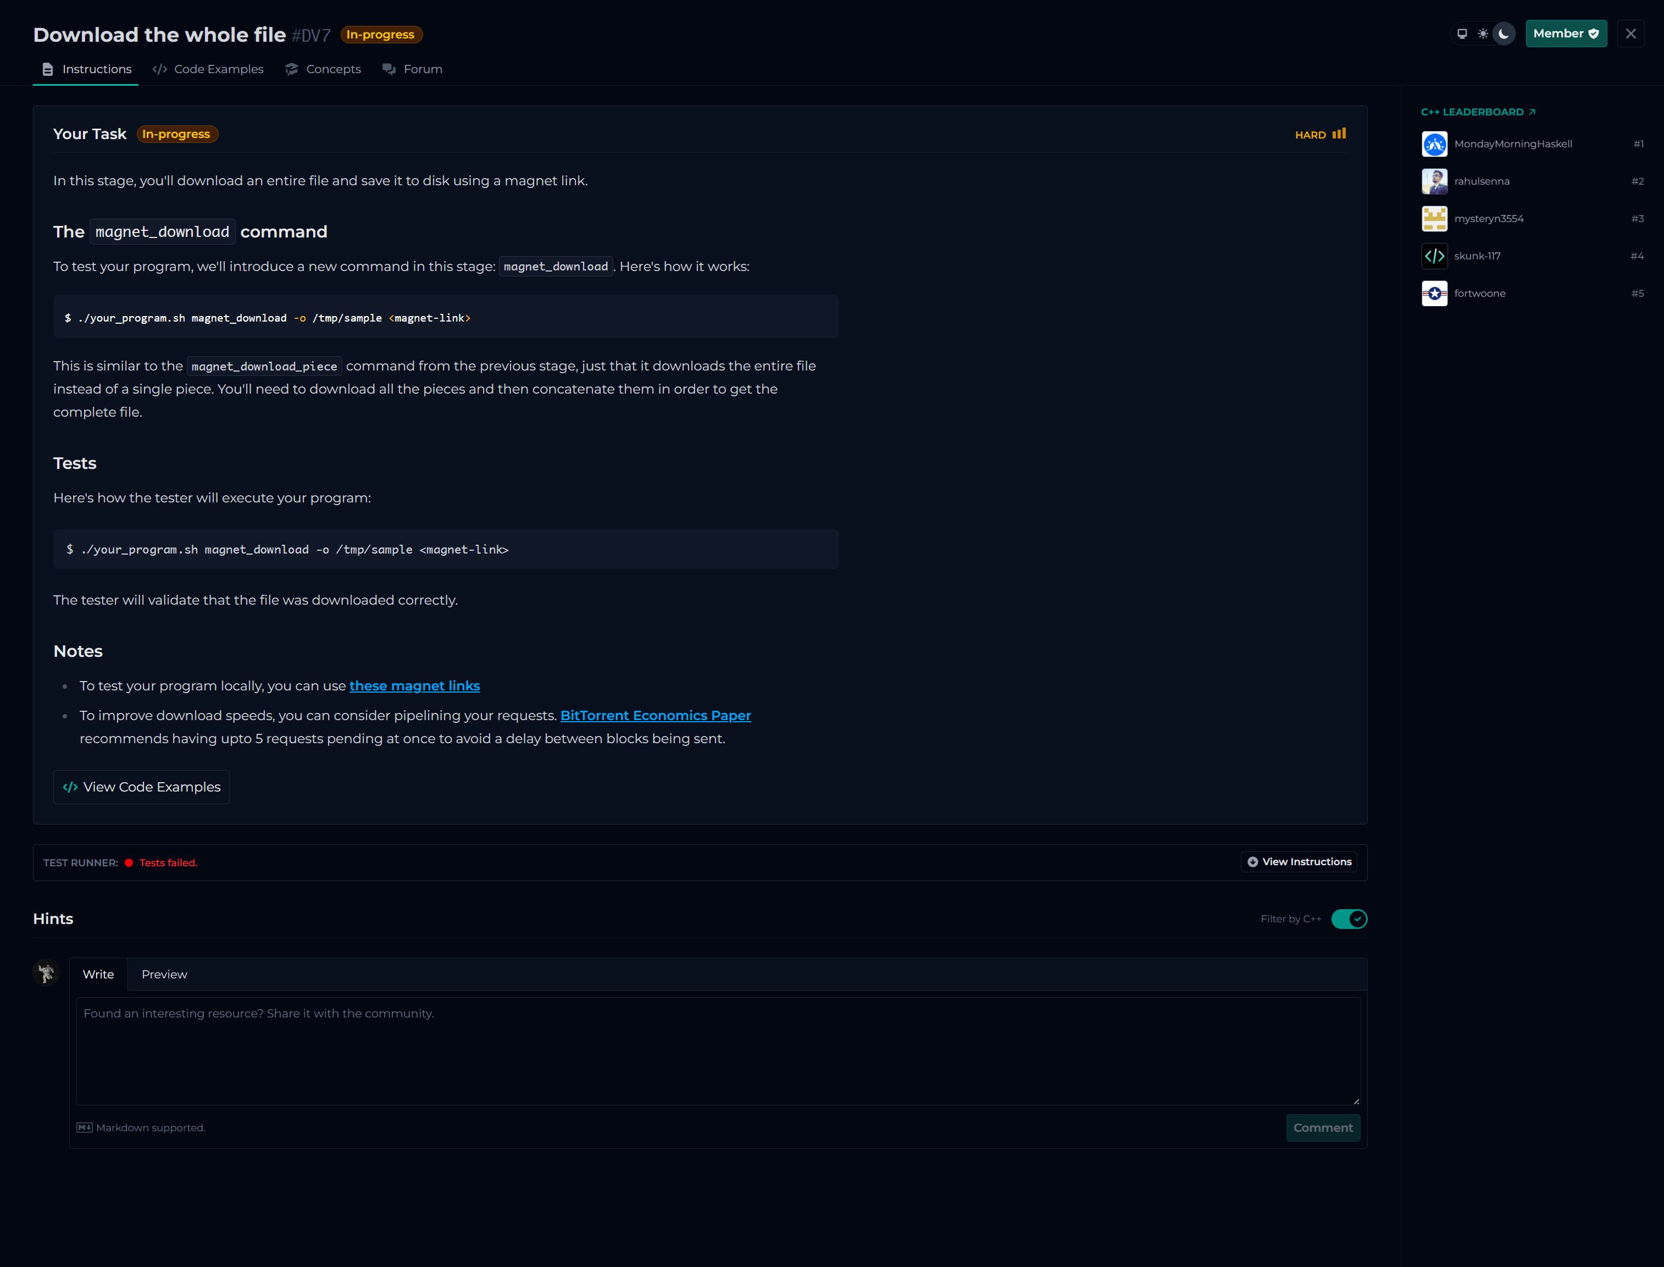Select the system theme monitor icon
This screenshot has width=1664, height=1267.
click(1462, 34)
